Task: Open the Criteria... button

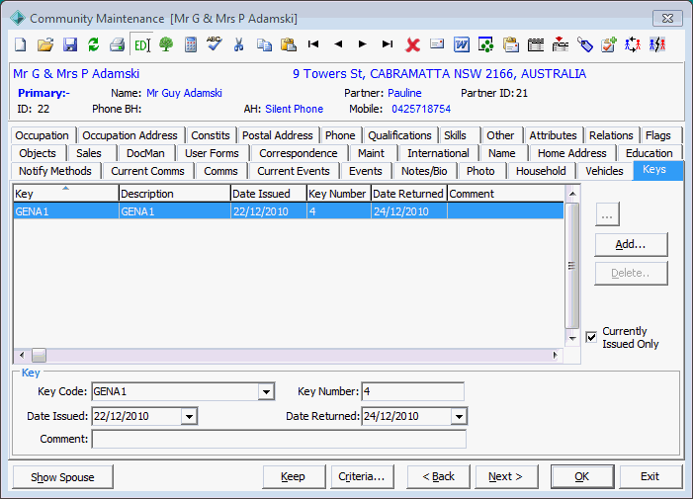Action: click(362, 477)
